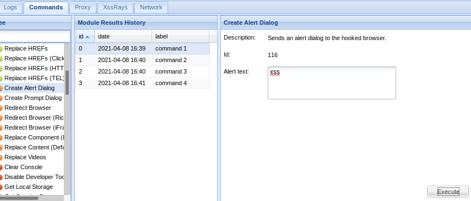The width and height of the screenshot is (471, 201).
Task: Open the Disable Developer Too module
Action: 34,177
